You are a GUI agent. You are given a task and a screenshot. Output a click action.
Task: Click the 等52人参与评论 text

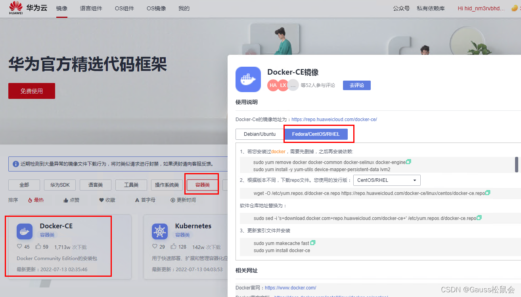click(x=318, y=85)
